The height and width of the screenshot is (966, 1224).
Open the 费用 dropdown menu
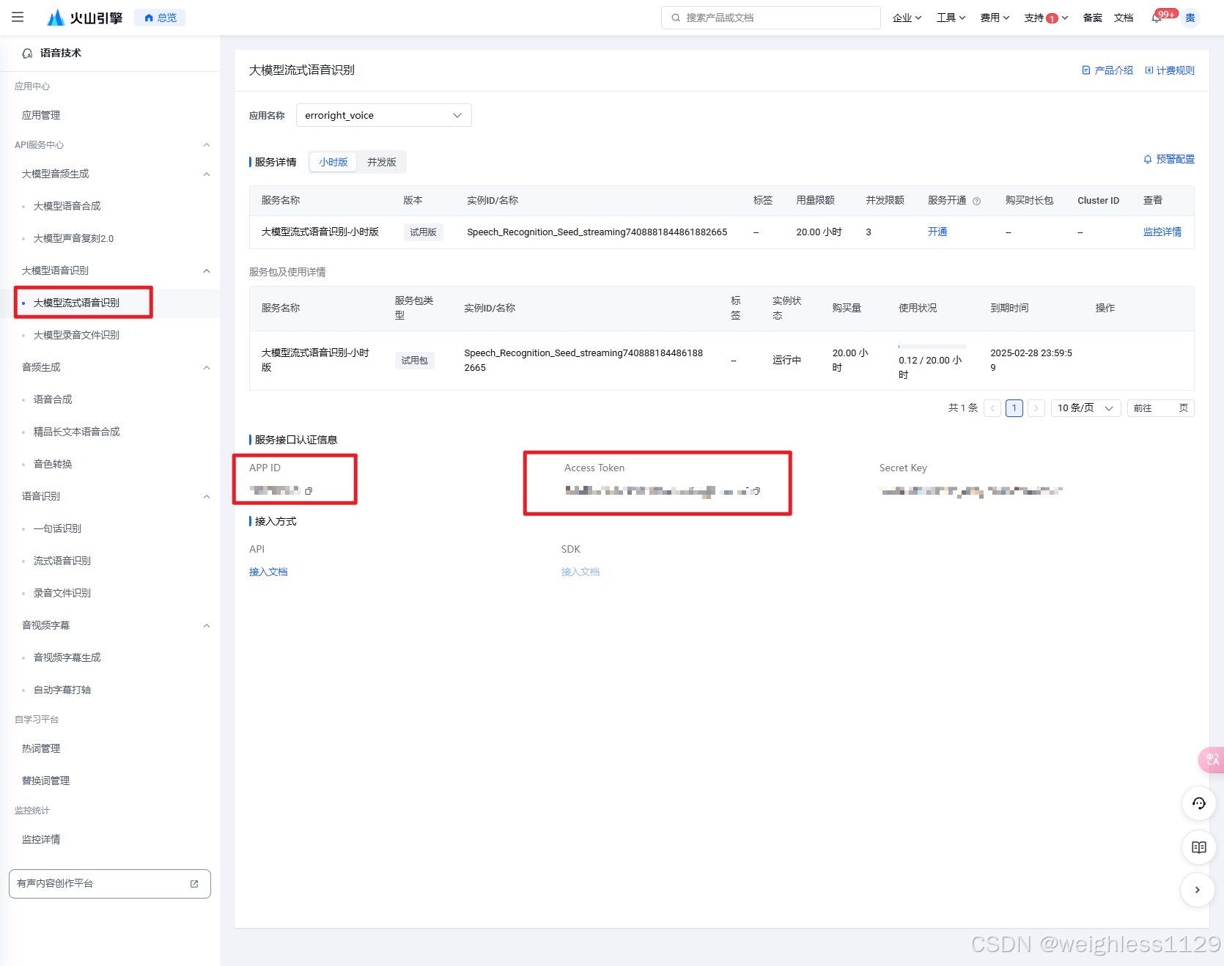tap(995, 18)
